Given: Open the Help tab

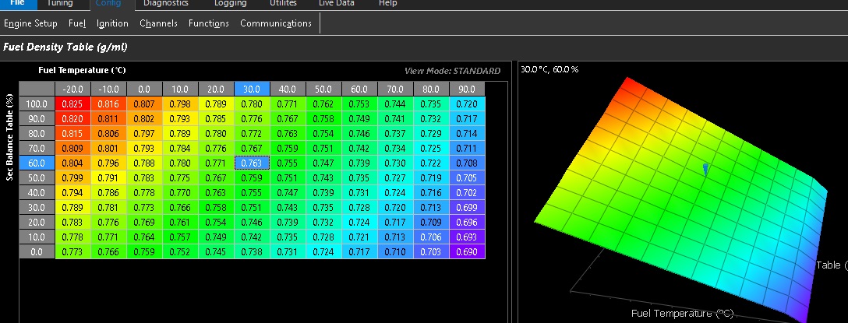Looking at the screenshot, I should click(387, 4).
